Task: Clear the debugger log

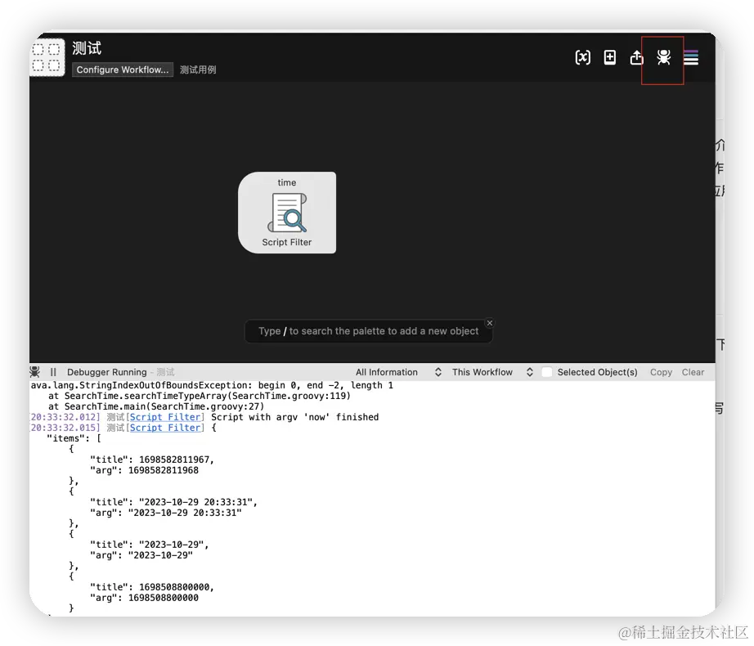Action: point(693,372)
